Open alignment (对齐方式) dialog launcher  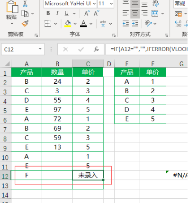coord(166,35)
